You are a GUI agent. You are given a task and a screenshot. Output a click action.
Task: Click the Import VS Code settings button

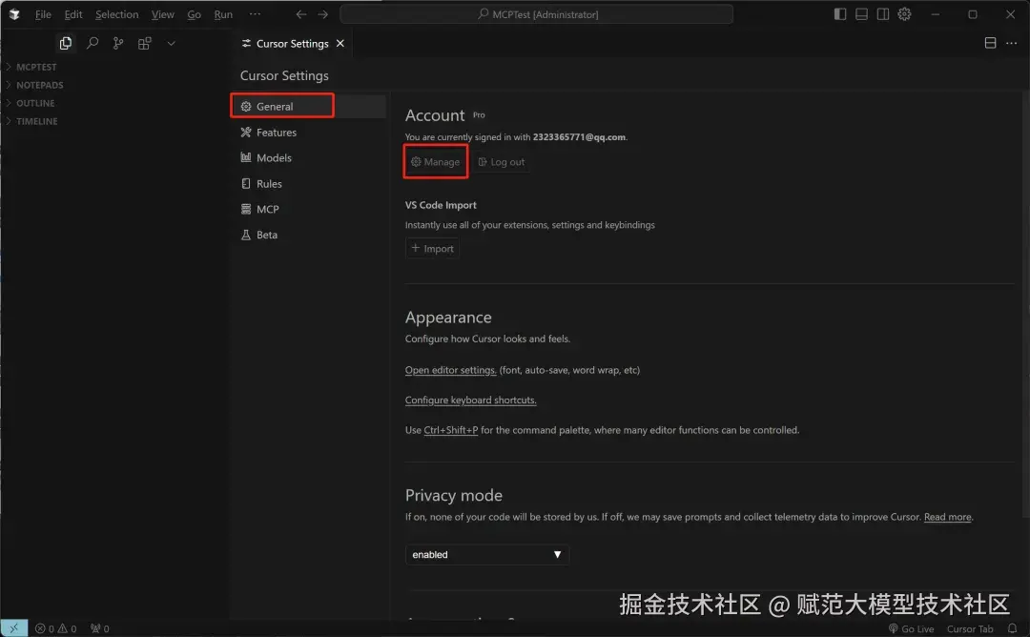point(432,248)
